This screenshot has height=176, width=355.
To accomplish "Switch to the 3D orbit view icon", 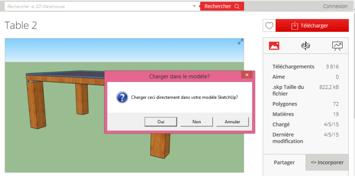I will (305, 46).
